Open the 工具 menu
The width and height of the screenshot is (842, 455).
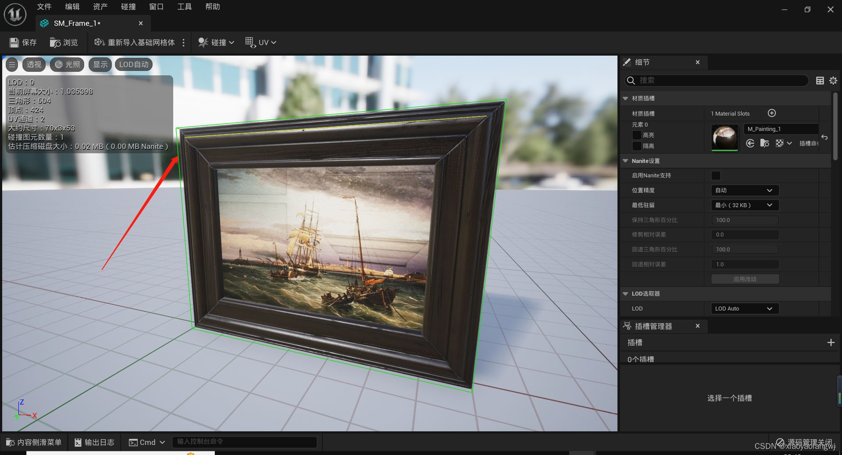click(185, 7)
